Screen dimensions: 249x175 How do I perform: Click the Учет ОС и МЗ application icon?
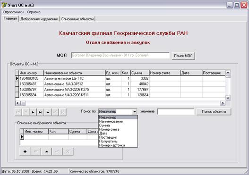(x=4, y=5)
